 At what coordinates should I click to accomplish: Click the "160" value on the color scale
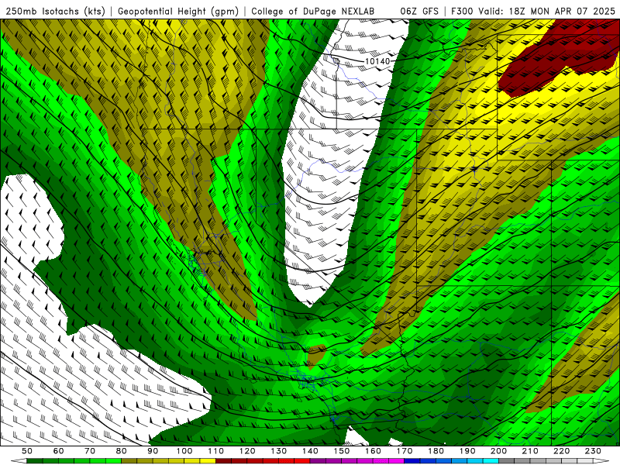373,451
